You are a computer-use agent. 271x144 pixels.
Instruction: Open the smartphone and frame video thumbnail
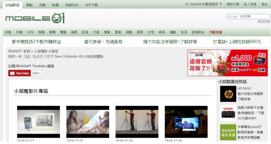[38, 122]
